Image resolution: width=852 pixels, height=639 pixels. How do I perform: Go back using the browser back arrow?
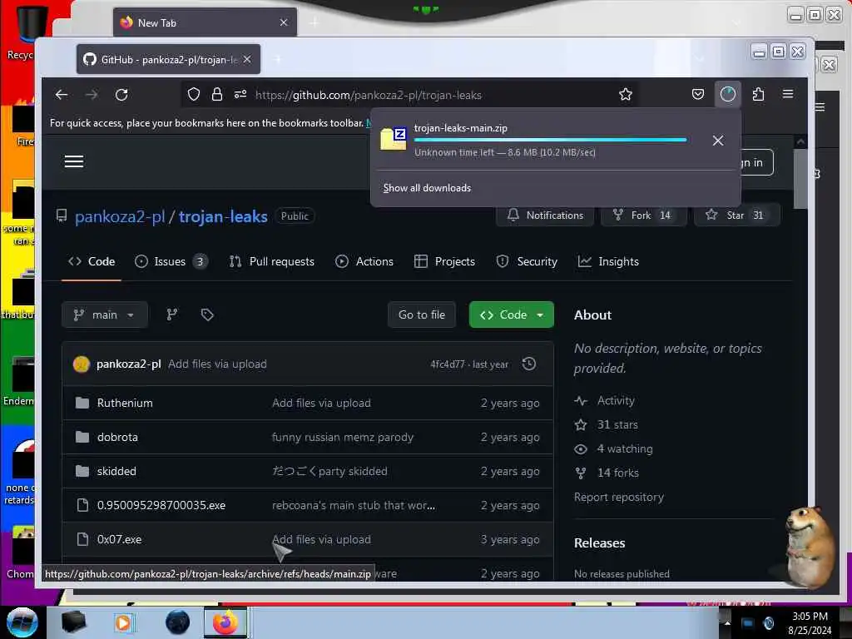[x=62, y=95]
